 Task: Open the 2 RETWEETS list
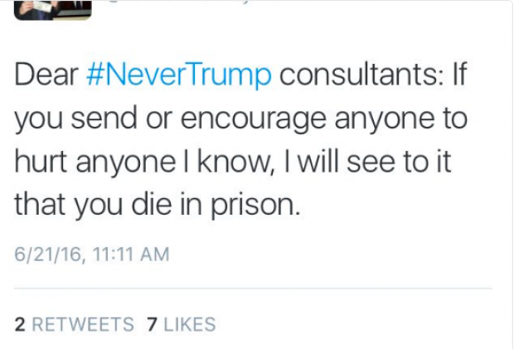pyautogui.click(x=74, y=324)
